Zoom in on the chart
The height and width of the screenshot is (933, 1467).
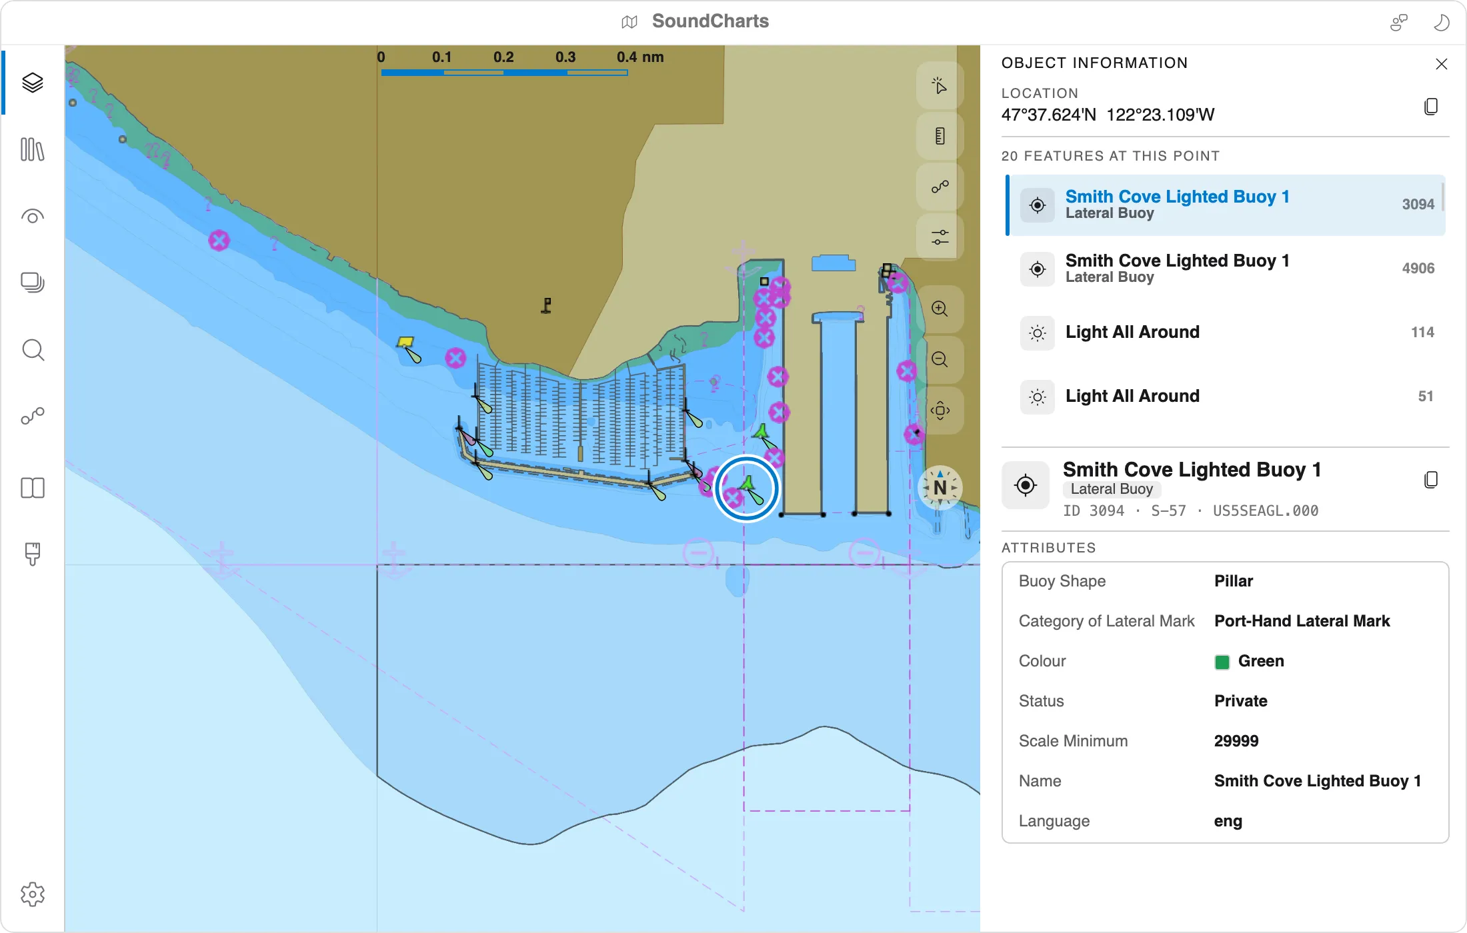point(940,309)
